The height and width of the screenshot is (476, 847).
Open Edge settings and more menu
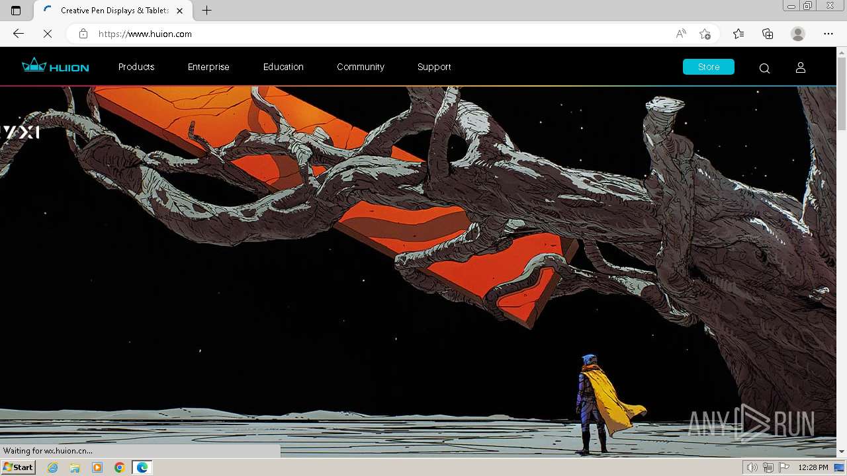tap(828, 34)
